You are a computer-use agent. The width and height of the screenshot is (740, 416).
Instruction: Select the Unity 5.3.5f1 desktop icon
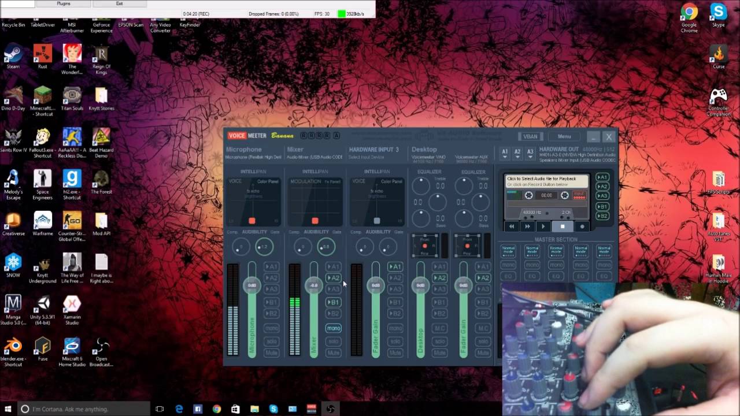pos(42,311)
